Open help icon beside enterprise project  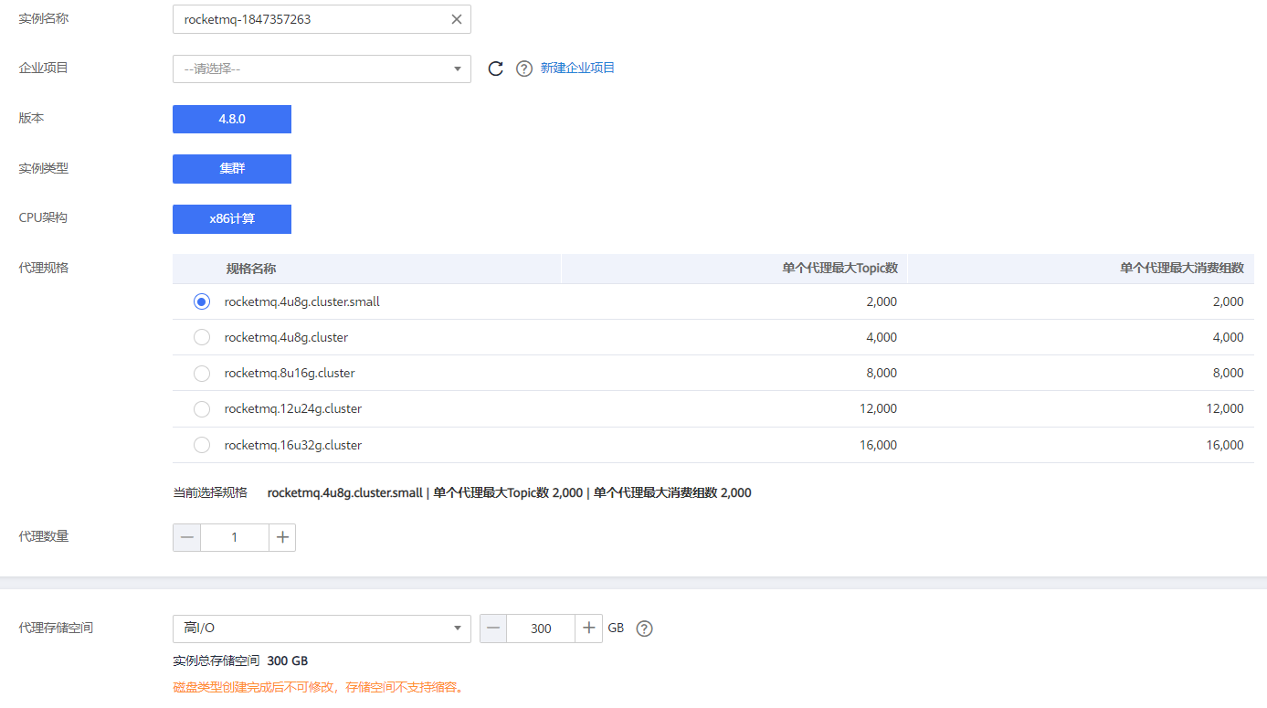(x=524, y=69)
